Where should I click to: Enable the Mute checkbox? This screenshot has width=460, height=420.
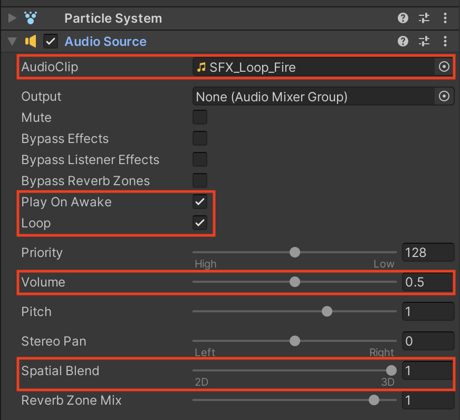tap(200, 117)
